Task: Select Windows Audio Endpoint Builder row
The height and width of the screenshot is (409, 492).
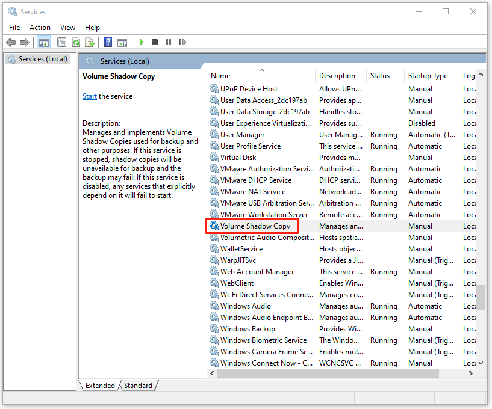Action: tap(342, 317)
